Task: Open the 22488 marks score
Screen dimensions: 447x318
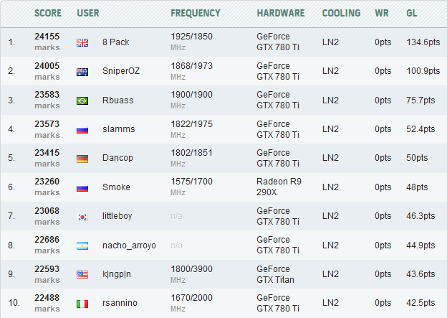Action: pyautogui.click(x=47, y=303)
